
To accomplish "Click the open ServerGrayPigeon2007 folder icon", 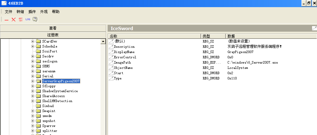I will (x=38, y=81).
